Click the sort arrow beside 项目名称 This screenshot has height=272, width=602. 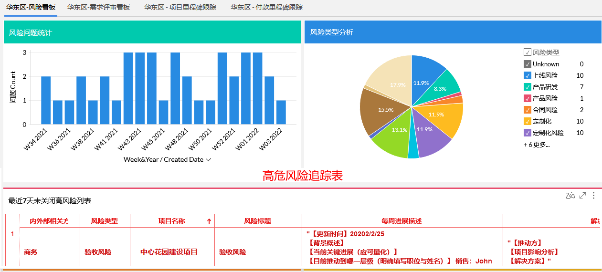pos(209,221)
